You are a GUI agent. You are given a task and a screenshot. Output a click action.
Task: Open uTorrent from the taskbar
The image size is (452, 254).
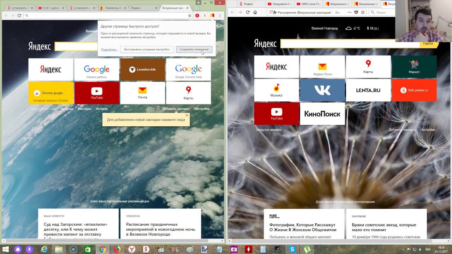point(307,249)
